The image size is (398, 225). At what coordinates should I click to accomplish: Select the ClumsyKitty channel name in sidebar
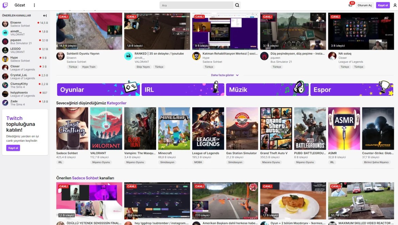pyautogui.click(x=19, y=84)
